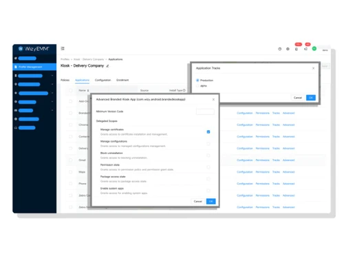
Task: Collapse sidebar with the hamburger menu icon
Action: (x=63, y=48)
